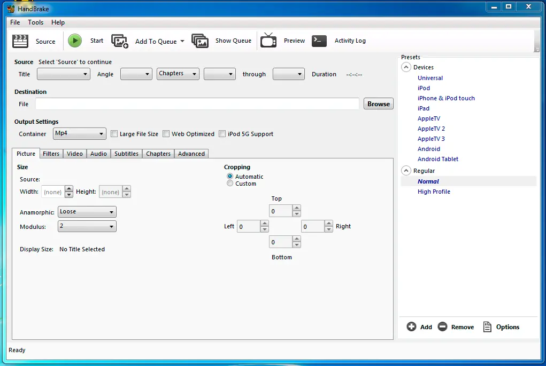Screen dimensions: 546x366
Task: Switch to the Audio tab
Action: [98, 154]
